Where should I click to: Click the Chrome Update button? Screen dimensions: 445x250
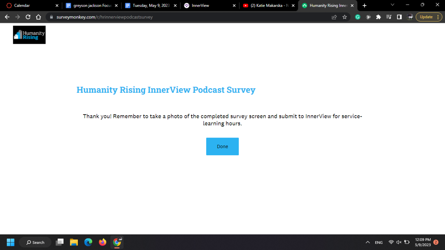pos(429,17)
